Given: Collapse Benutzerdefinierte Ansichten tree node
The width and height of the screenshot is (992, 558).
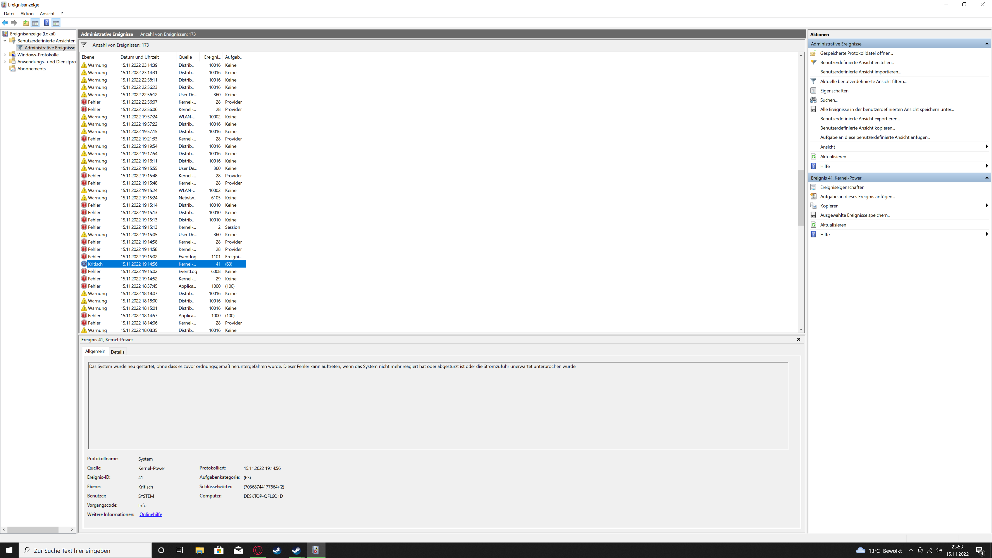Looking at the screenshot, I should tap(5, 41).
